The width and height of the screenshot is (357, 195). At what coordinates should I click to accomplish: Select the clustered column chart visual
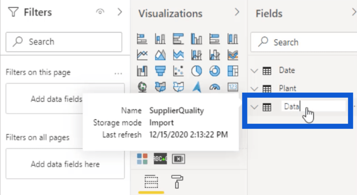(x=196, y=39)
